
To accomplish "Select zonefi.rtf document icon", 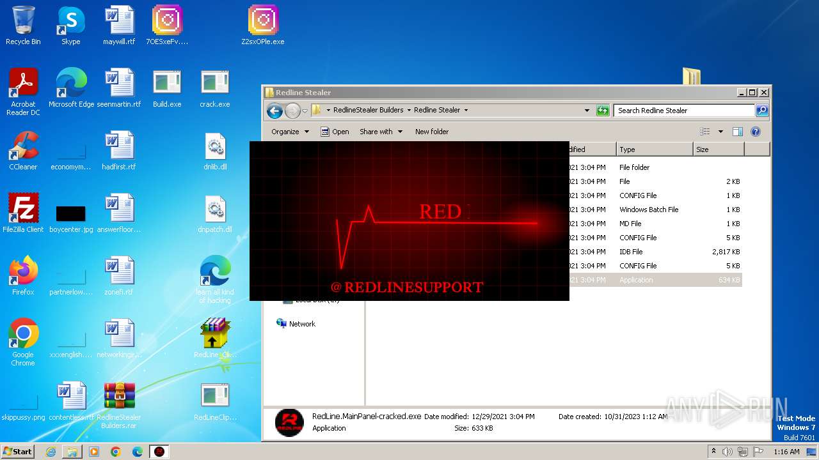I will click(119, 276).
